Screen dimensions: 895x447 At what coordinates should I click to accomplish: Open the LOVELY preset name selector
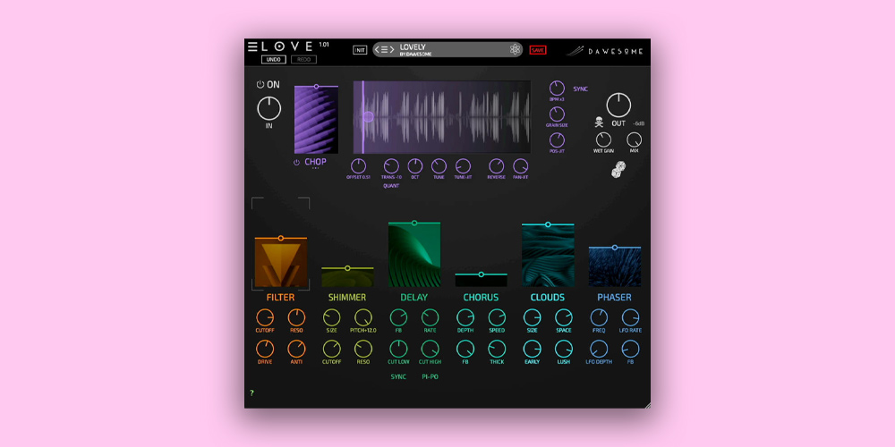(x=413, y=49)
